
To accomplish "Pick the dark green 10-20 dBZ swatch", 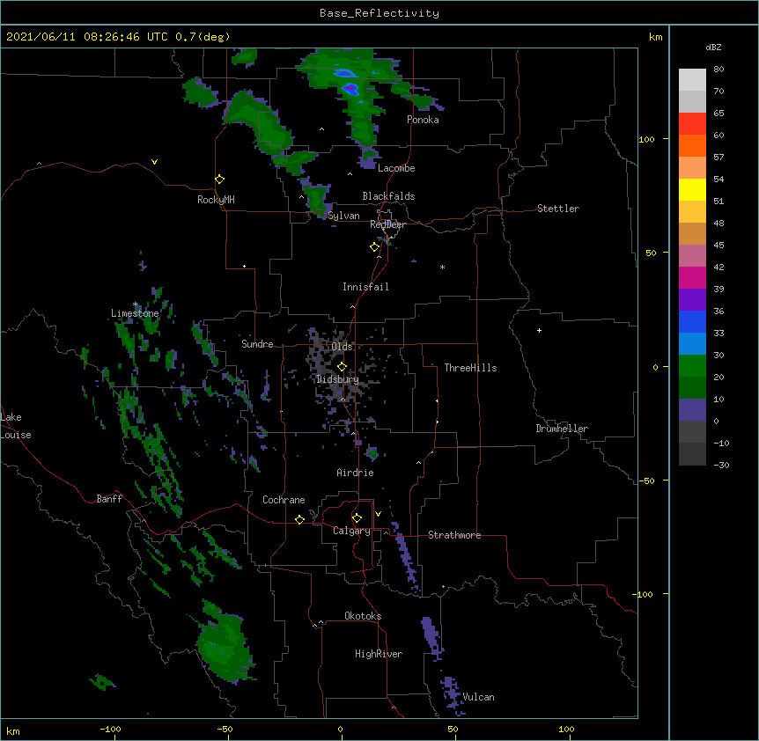I will (692, 388).
